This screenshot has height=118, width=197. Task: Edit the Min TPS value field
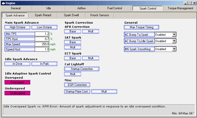(x=42, y=34)
